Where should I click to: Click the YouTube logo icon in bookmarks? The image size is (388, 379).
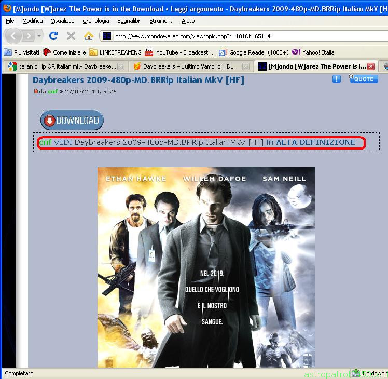149,52
